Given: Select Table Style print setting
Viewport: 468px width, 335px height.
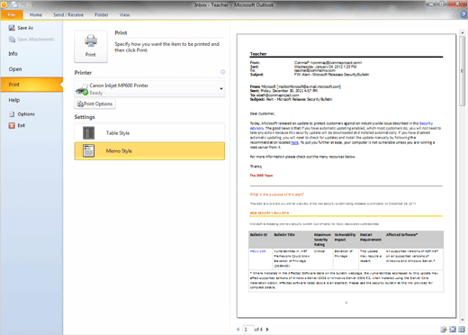Looking at the screenshot, I should pyautogui.click(x=149, y=133).
